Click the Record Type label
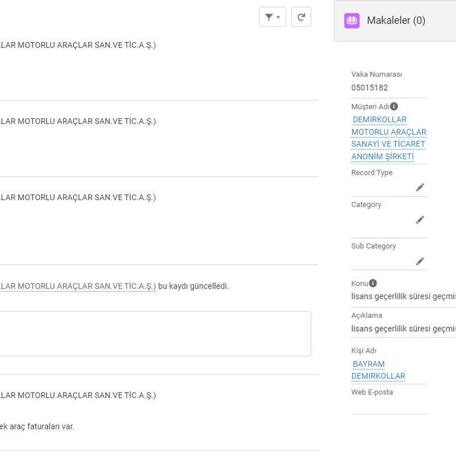This screenshot has width=456, height=456. point(372,173)
